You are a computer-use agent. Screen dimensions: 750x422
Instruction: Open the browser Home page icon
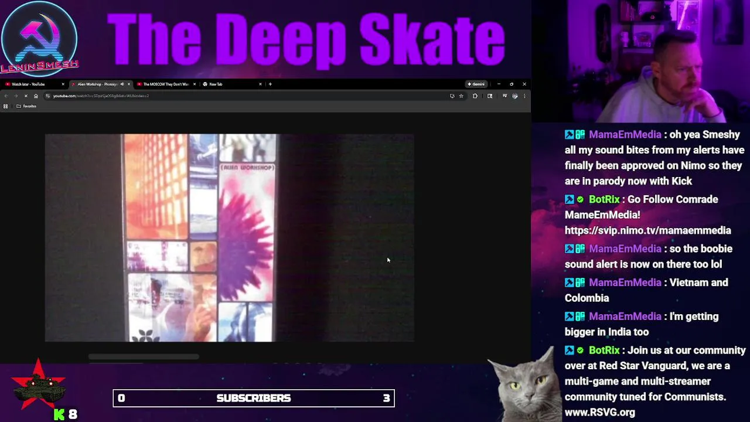click(36, 96)
